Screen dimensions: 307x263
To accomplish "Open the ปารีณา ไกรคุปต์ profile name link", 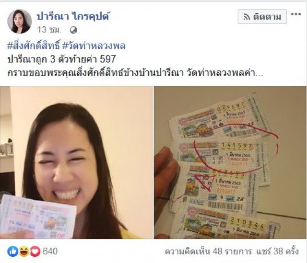I will coord(73,16).
